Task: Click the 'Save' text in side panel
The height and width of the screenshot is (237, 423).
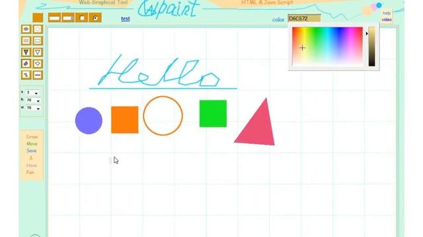Action: point(32,151)
